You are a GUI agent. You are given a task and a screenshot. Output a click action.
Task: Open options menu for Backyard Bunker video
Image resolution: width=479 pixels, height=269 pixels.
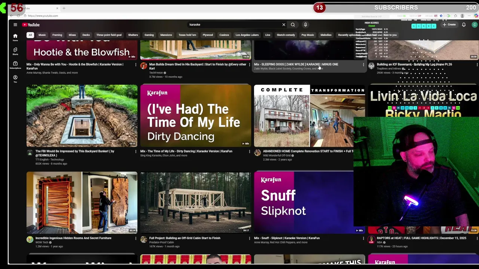click(136, 151)
